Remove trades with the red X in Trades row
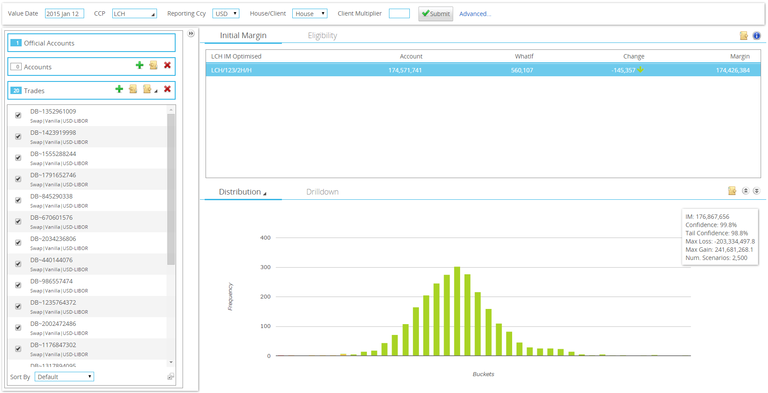This screenshot has width=768, height=393. pyautogui.click(x=167, y=89)
